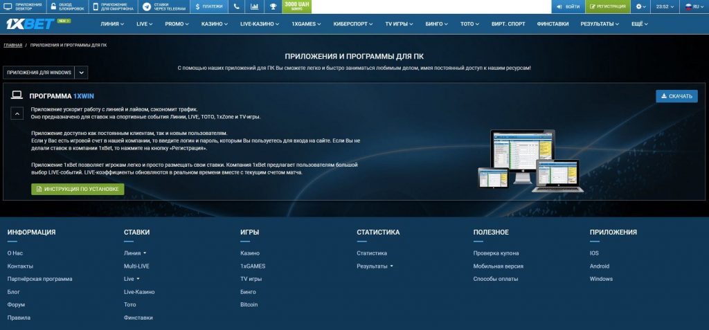Expand the Live footer submenu

click(132, 279)
